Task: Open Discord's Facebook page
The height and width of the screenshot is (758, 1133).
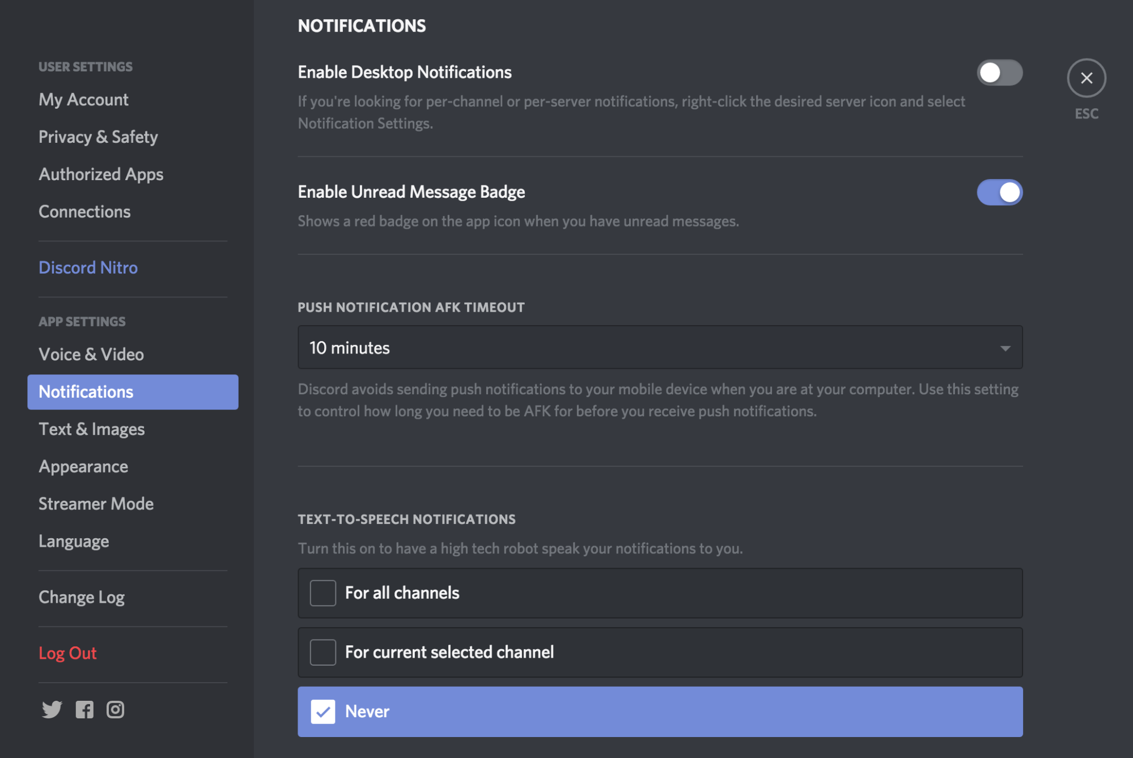Action: pyautogui.click(x=84, y=709)
